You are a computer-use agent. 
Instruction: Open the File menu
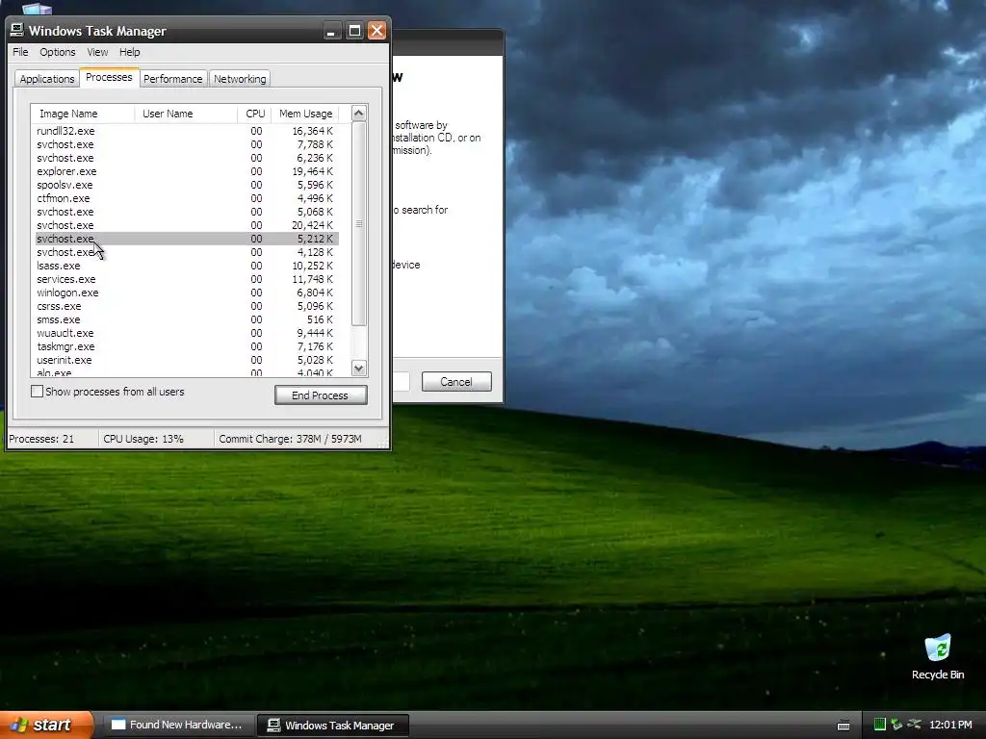20,52
